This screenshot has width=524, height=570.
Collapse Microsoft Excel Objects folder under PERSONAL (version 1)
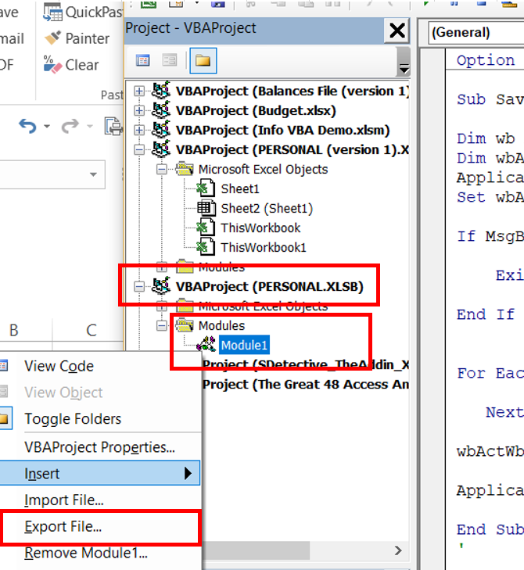[x=161, y=170]
